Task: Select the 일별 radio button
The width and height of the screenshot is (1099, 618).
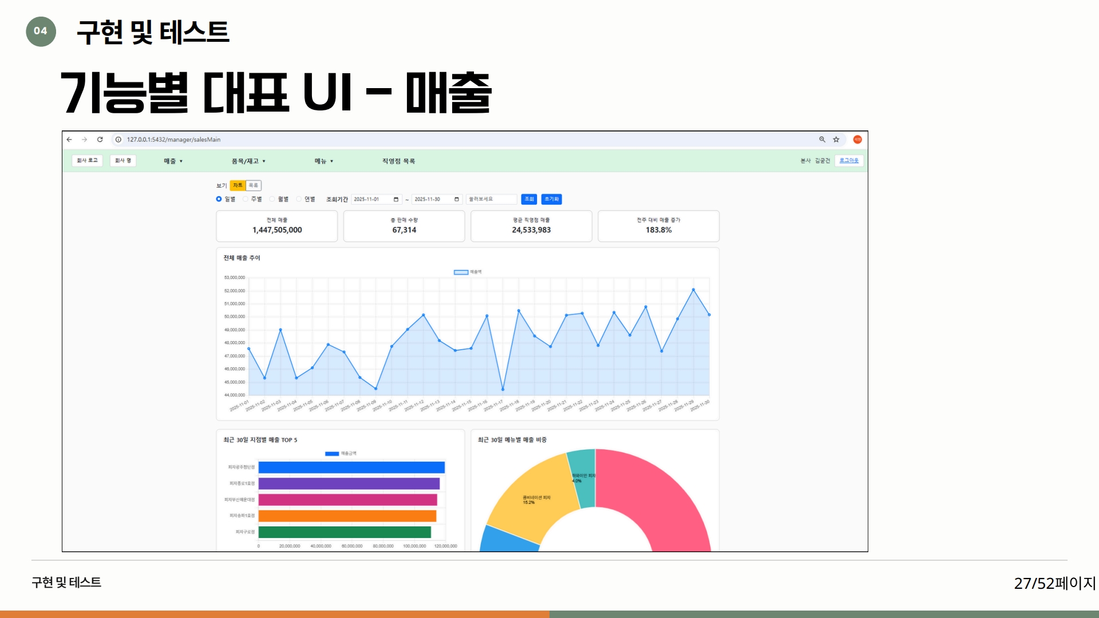Action: tap(219, 199)
